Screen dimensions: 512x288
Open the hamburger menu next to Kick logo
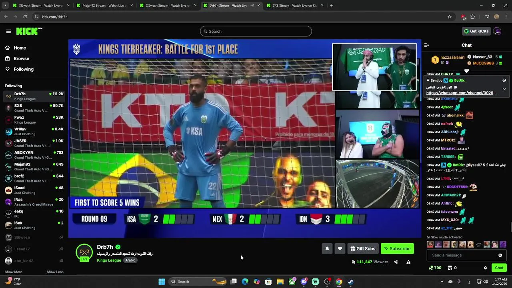tap(8, 31)
